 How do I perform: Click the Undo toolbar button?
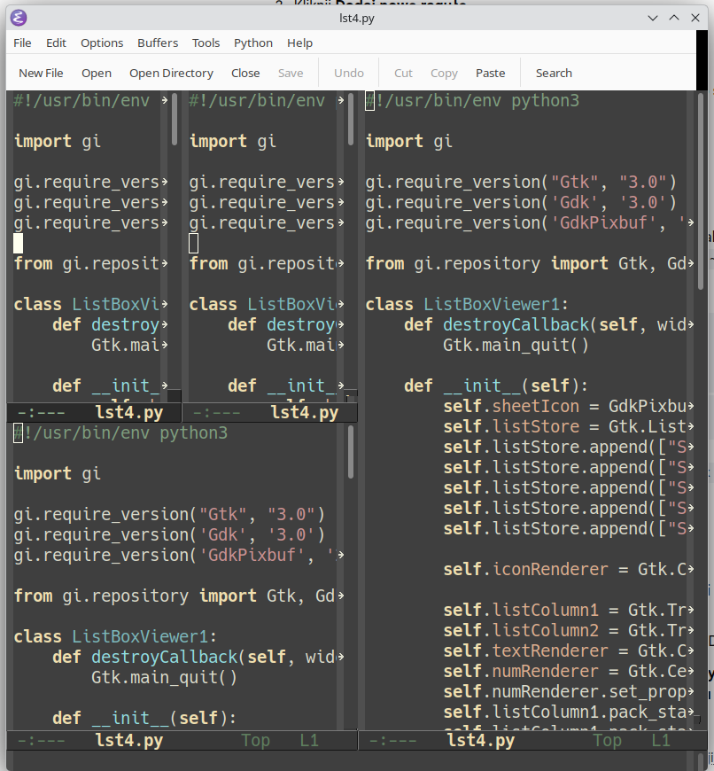[349, 74]
